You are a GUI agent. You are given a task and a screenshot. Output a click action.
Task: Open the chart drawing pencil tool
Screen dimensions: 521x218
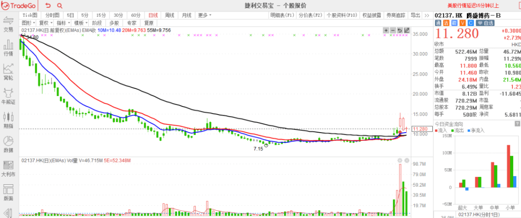pos(407,30)
